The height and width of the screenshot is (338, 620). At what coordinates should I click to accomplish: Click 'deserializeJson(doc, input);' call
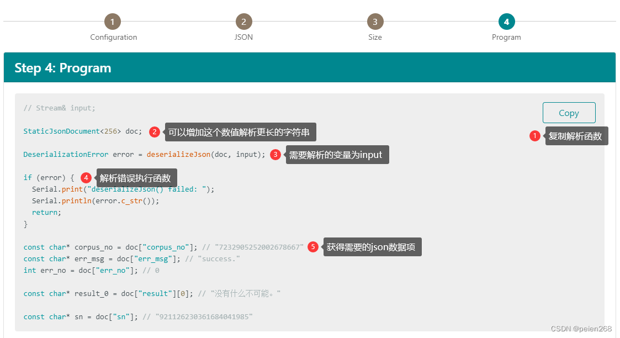206,154
